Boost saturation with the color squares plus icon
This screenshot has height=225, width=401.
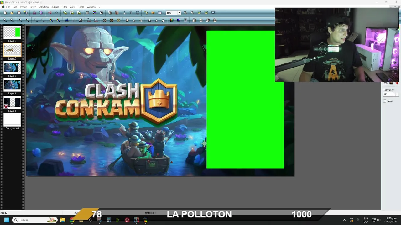click(58, 20)
